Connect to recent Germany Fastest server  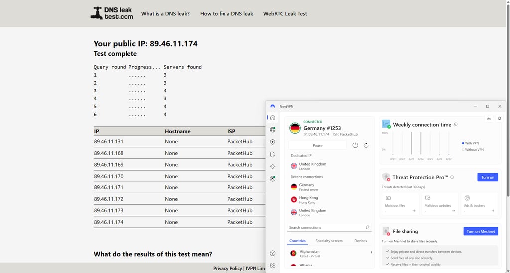[329, 187]
